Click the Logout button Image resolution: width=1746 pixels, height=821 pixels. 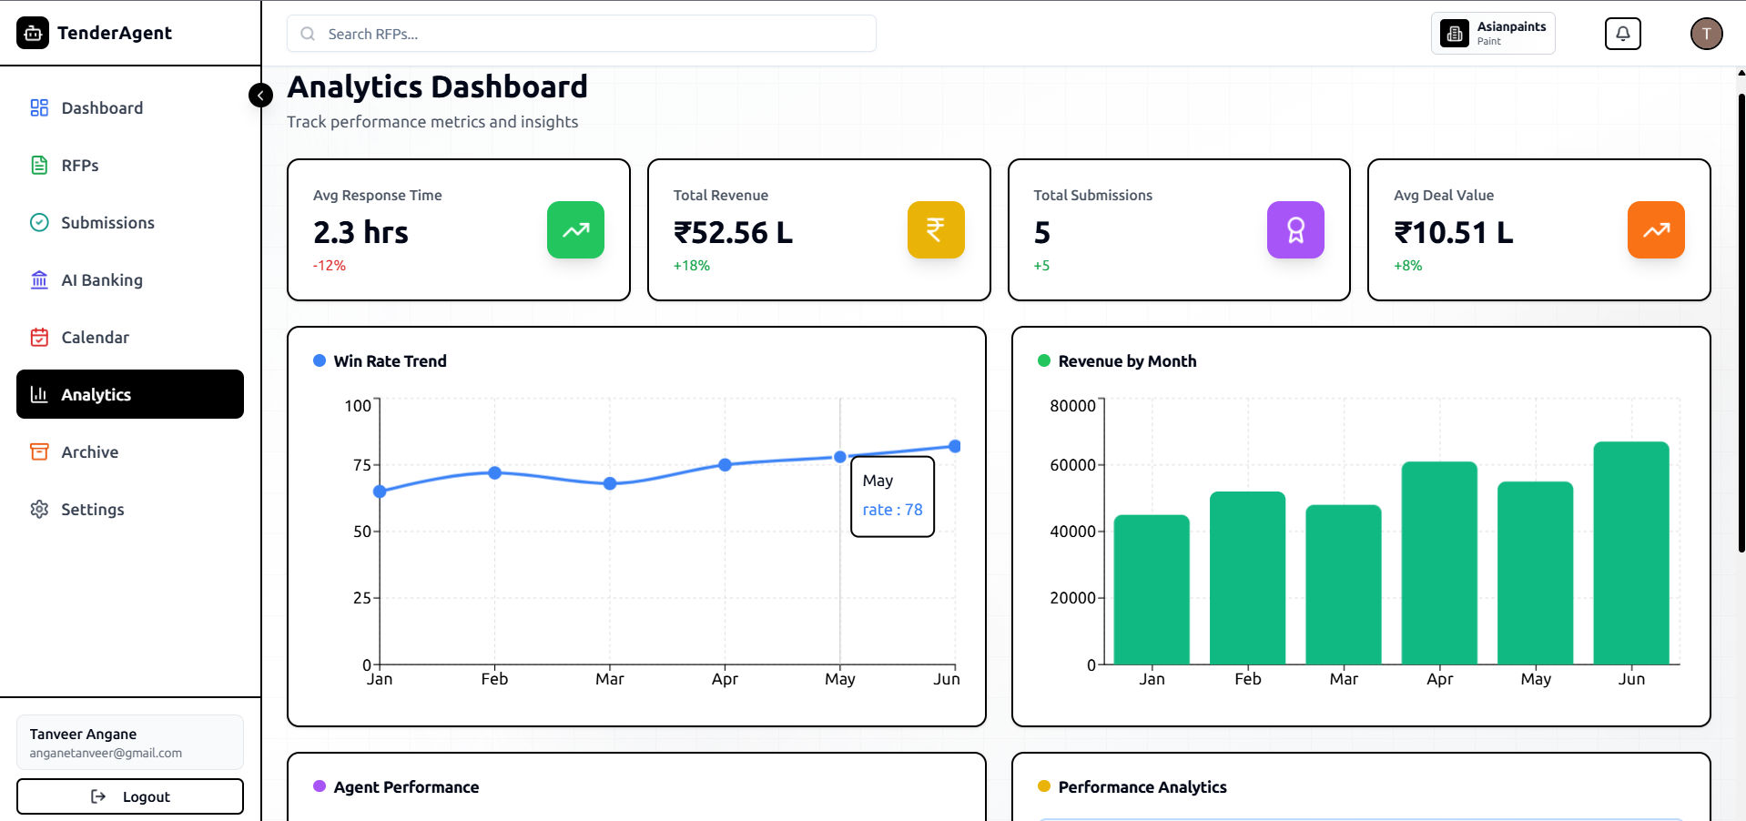click(x=130, y=796)
